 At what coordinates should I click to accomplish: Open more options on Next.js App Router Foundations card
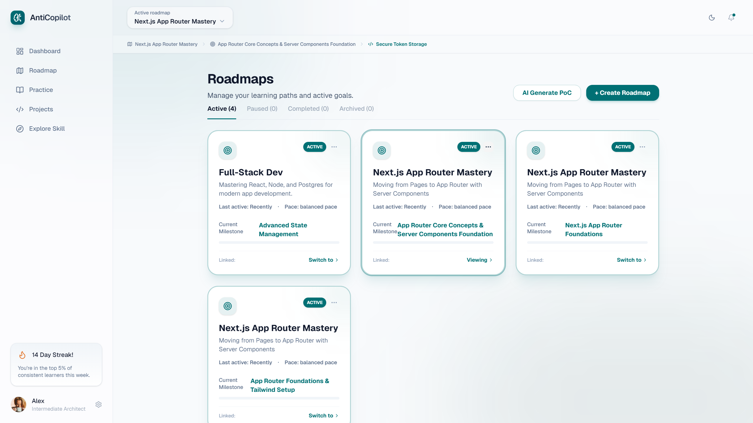tap(642, 147)
